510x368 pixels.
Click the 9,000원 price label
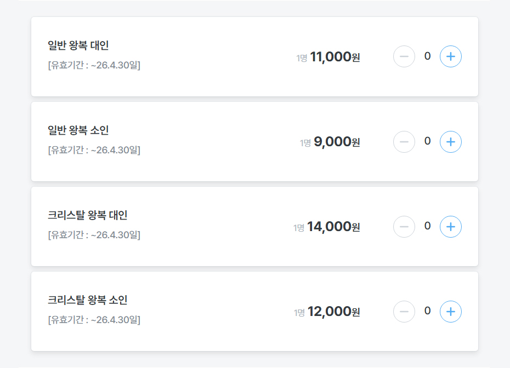point(337,142)
